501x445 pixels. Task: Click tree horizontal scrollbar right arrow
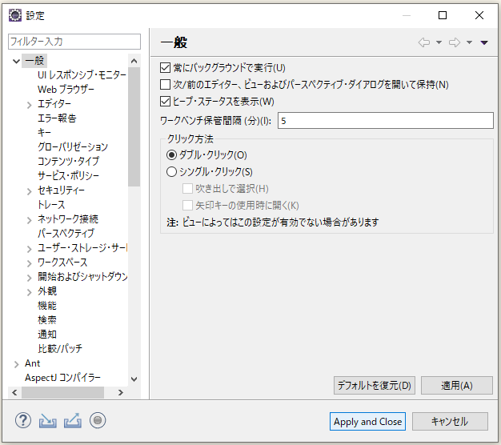[x=121, y=392]
